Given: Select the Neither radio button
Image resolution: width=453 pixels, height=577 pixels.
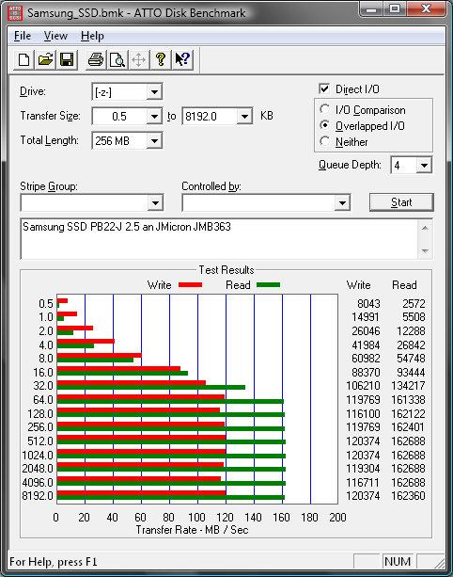Looking at the screenshot, I should 324,141.
